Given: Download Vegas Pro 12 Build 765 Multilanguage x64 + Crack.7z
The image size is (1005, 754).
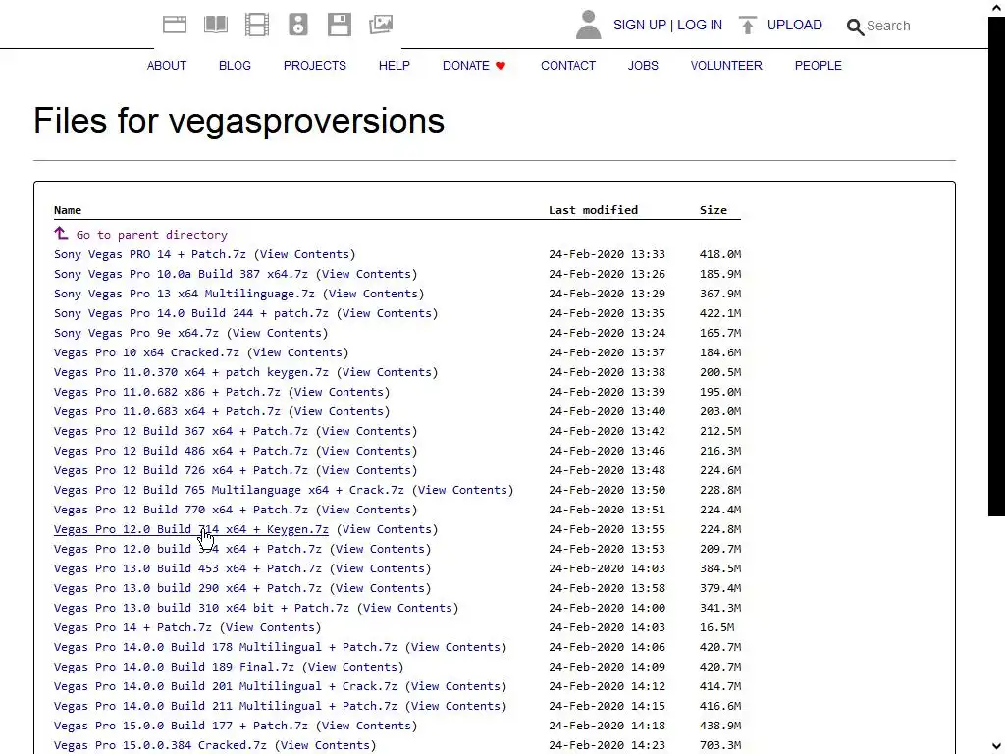Looking at the screenshot, I should pos(229,490).
